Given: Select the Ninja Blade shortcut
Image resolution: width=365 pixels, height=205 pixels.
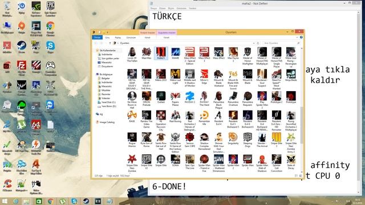Looking at the screenshot, I should click(x=291, y=75).
